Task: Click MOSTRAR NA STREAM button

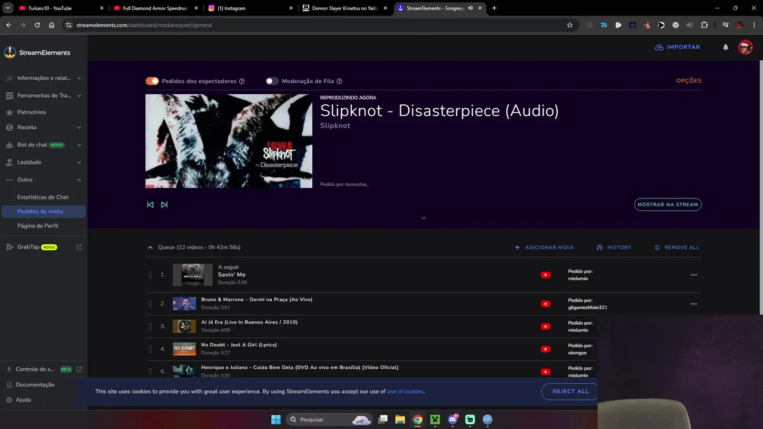Action: 668,204
